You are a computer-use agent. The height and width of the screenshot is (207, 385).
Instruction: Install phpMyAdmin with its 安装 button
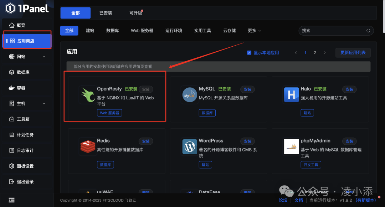[349, 141]
